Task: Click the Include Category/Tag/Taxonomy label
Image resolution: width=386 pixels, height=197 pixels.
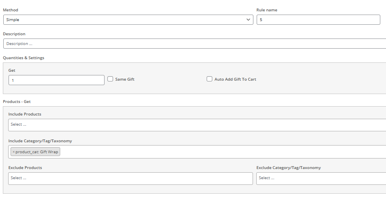Action: click(40, 141)
